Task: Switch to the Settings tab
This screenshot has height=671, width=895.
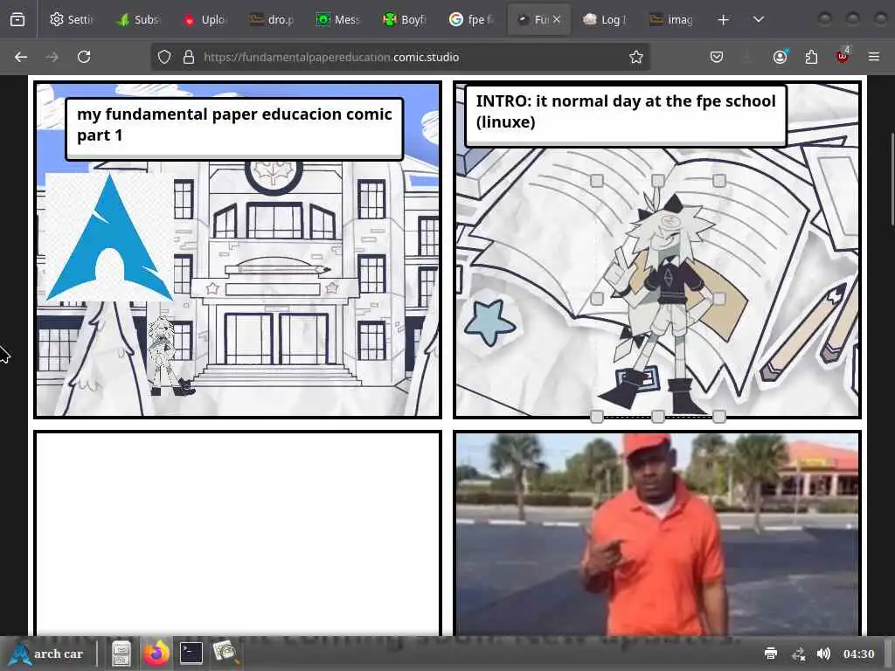Action: [72, 19]
